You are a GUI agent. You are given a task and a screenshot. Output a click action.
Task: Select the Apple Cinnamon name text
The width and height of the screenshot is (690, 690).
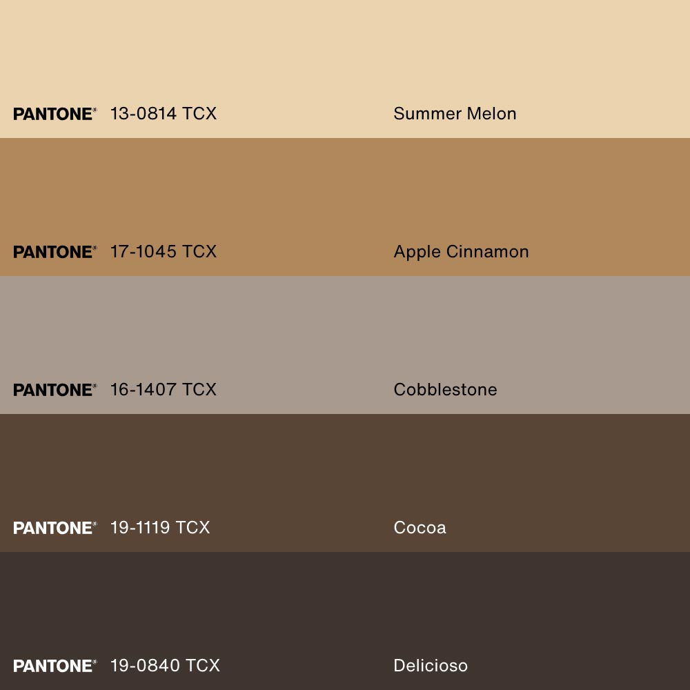click(461, 252)
